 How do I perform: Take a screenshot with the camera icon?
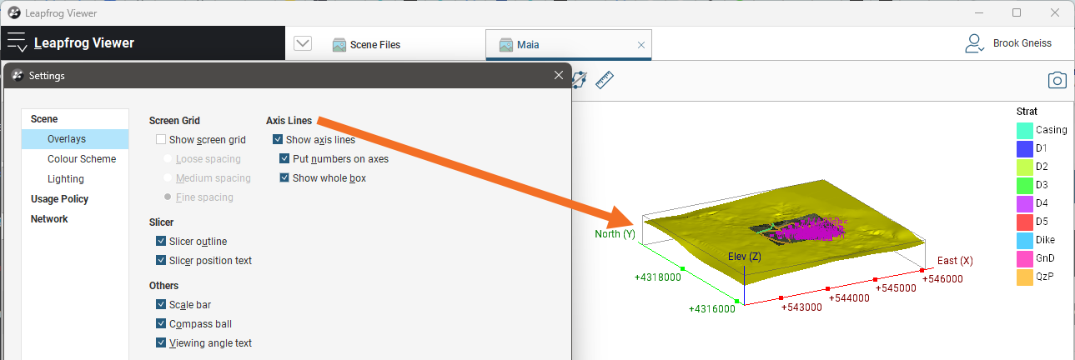click(1057, 80)
